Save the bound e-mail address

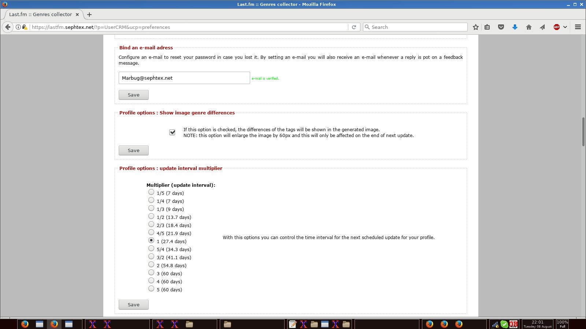133,95
